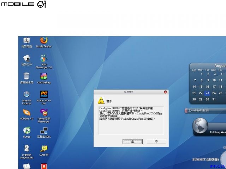Click the 不 button in the SUMMIT dialog
The height and width of the screenshot is (169, 226).
pyautogui.click(x=156, y=142)
